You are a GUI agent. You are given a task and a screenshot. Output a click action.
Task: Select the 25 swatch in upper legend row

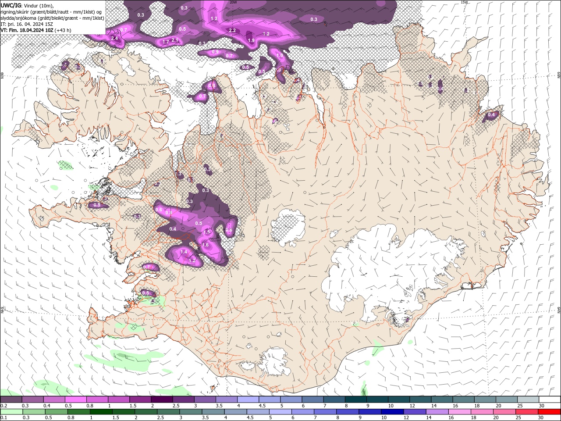coord(527,399)
